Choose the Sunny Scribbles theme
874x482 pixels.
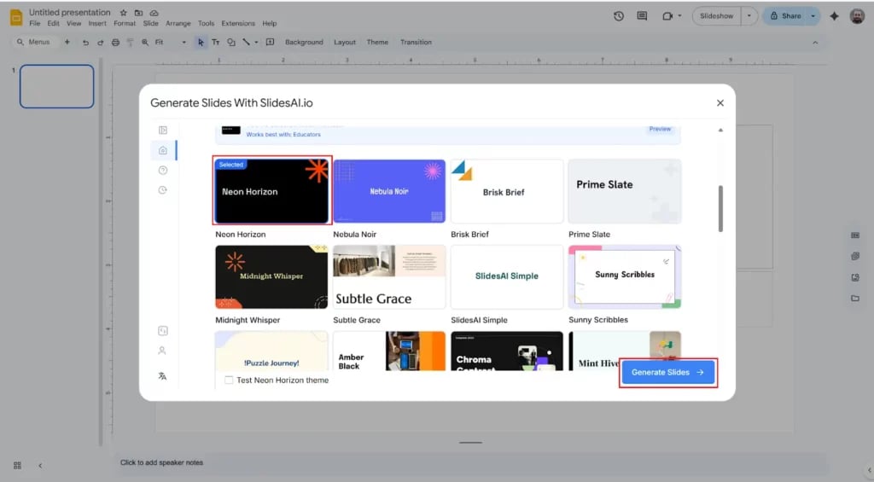pos(625,276)
